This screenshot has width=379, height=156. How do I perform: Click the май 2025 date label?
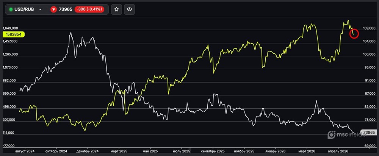[x=150, y=151]
